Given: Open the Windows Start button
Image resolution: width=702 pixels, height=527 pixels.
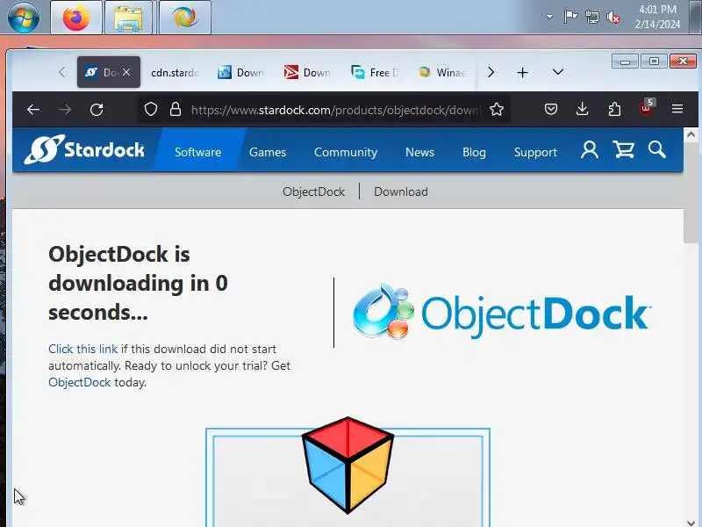Looking at the screenshot, I should click(x=24, y=18).
